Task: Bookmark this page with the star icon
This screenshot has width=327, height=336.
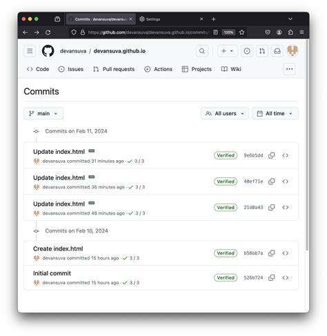Action: coord(241,32)
